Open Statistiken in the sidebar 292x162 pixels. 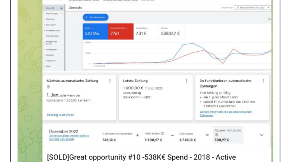point(50,19)
